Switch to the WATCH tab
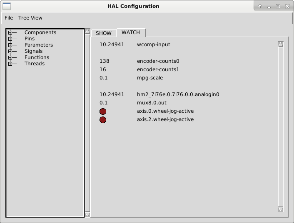 131,32
